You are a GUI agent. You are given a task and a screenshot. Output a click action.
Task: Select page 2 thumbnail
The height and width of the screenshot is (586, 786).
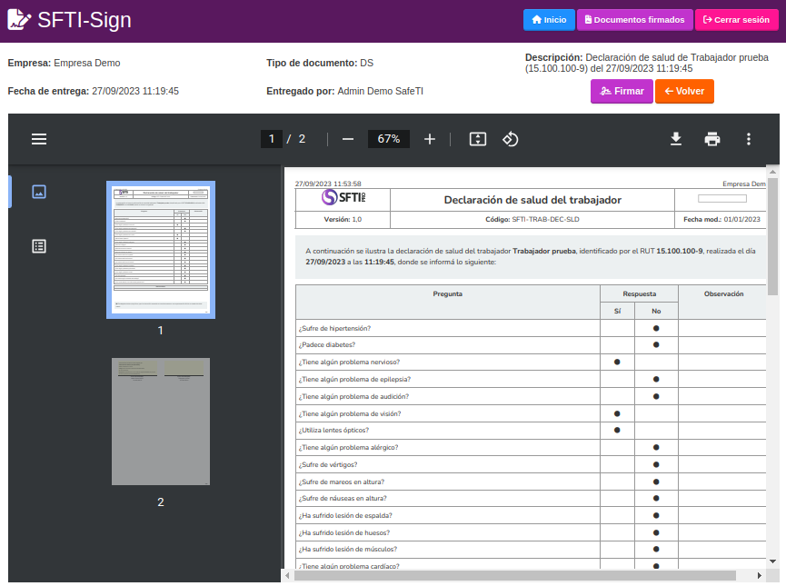tap(161, 422)
